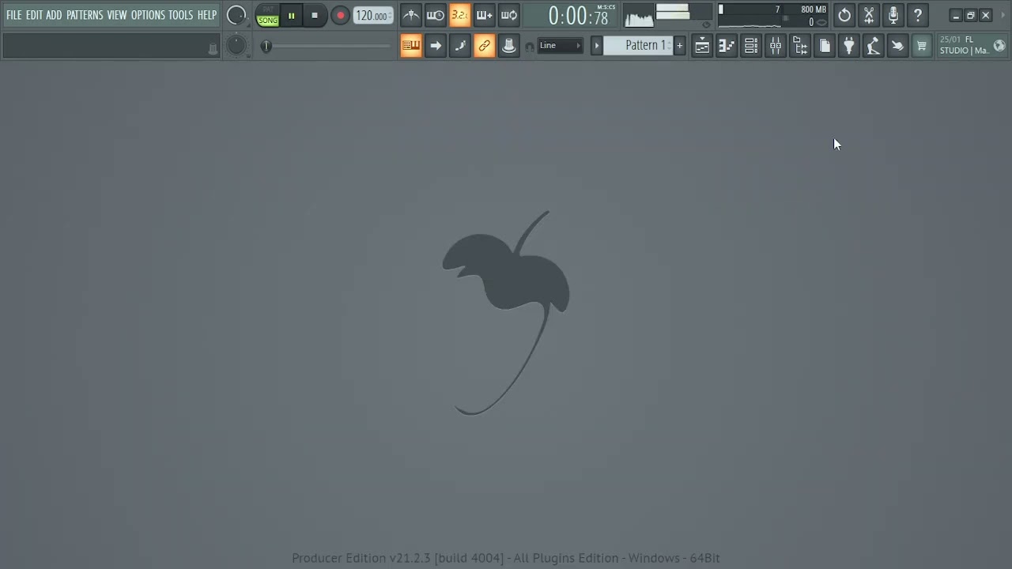Image resolution: width=1012 pixels, height=569 pixels.
Task: Open the Channel rack icon
Action: pos(751,46)
